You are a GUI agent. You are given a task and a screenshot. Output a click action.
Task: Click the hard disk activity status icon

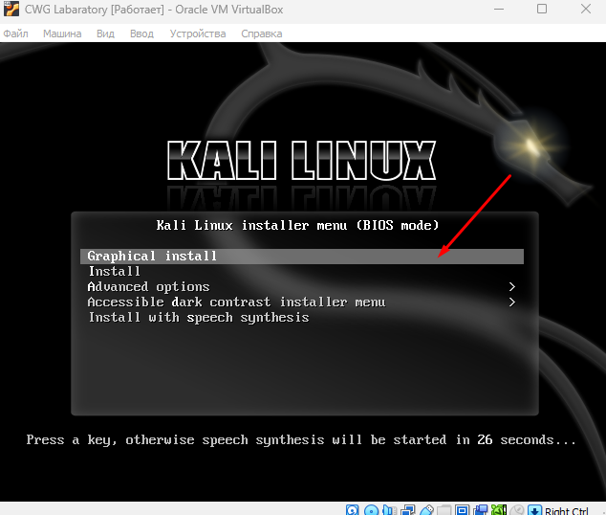click(x=353, y=511)
